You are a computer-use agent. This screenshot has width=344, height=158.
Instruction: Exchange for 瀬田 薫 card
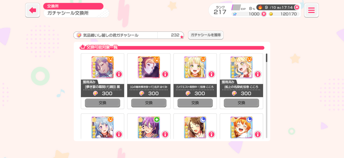pos(102,103)
